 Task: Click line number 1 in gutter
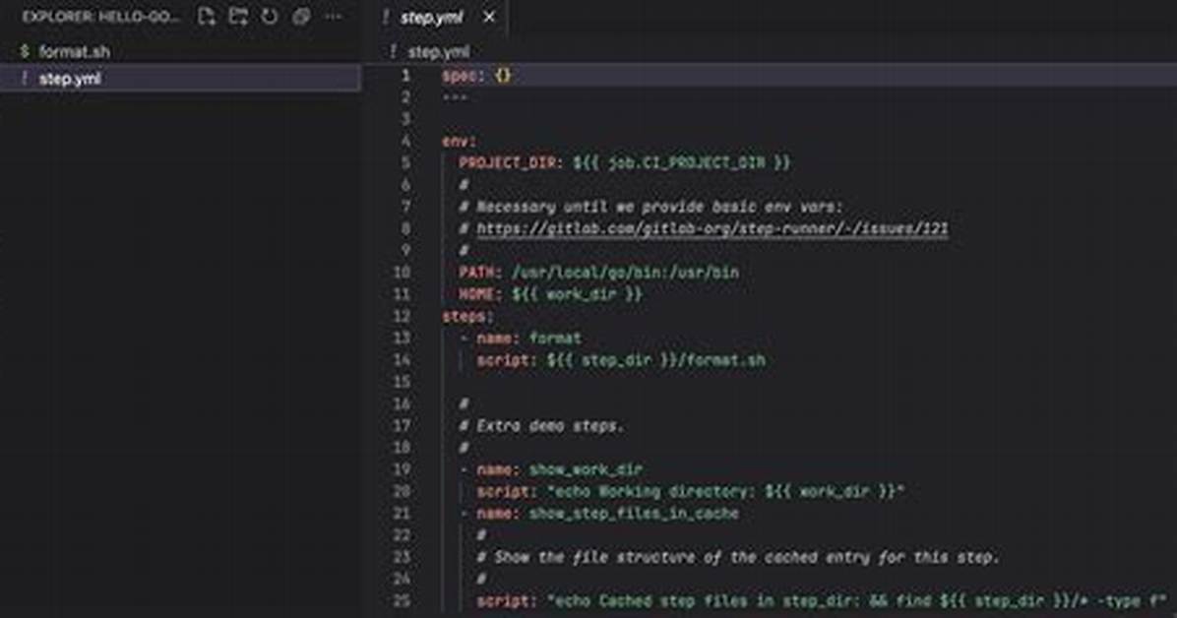[405, 75]
